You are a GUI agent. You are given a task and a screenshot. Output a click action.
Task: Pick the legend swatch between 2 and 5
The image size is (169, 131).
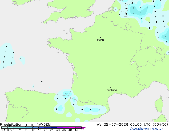(23, 128)
